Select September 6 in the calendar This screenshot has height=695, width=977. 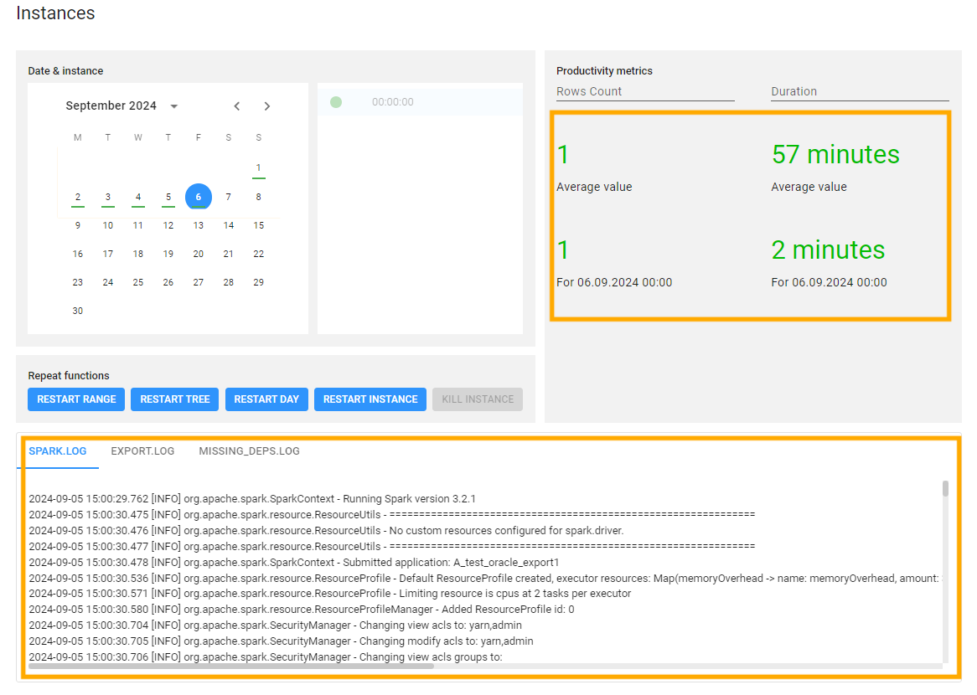click(x=199, y=198)
